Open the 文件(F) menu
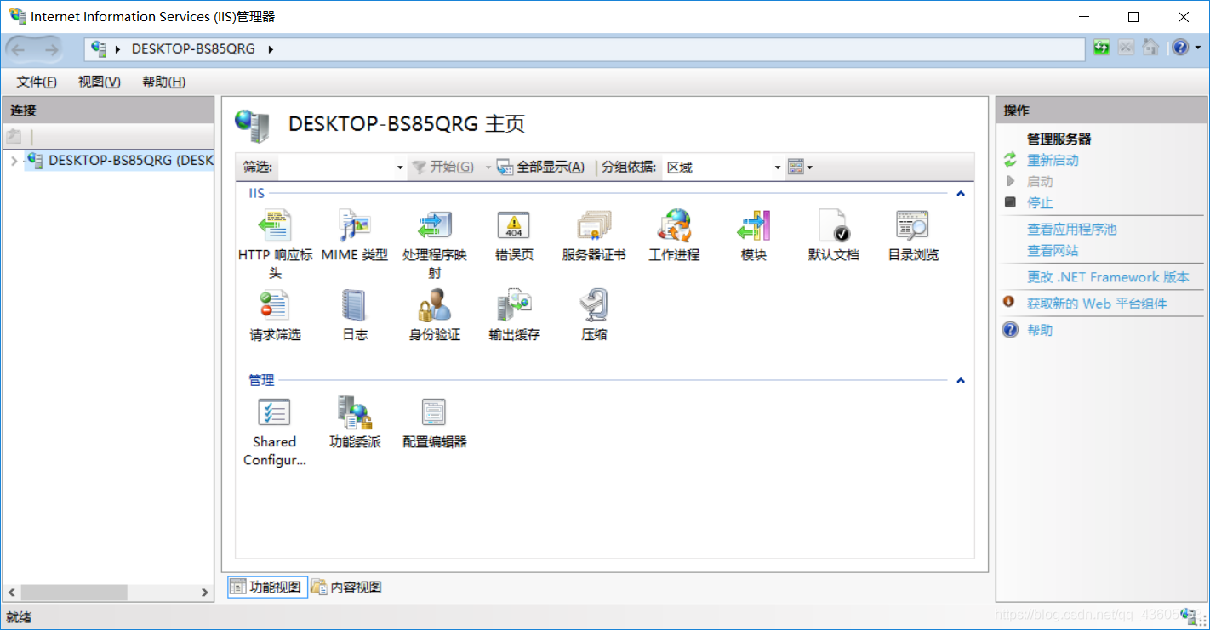This screenshot has height=630, width=1210. coord(37,82)
